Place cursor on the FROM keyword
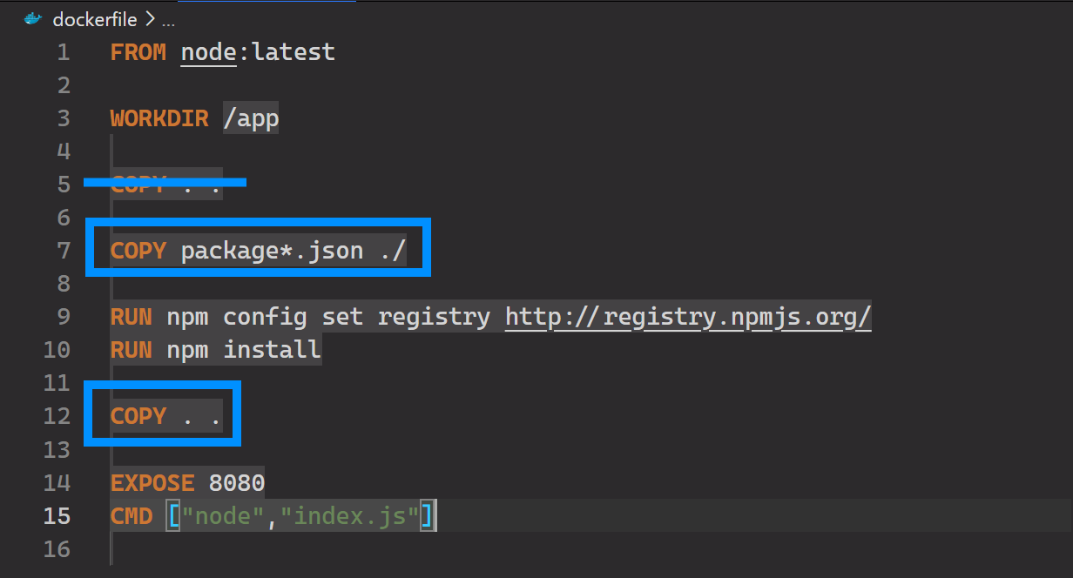Screen dimensions: 1073x578 coord(138,52)
